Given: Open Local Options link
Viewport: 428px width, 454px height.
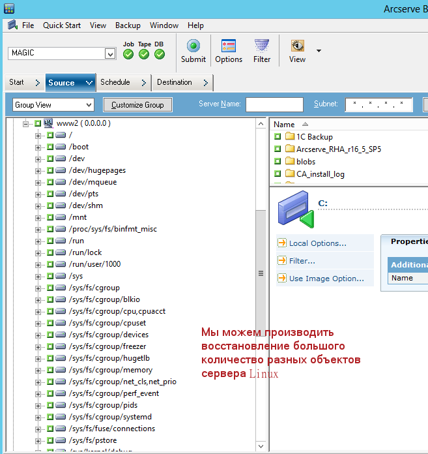Looking at the screenshot, I should [317, 243].
